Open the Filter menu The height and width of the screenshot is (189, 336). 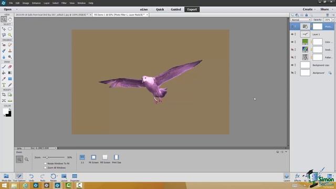[64, 3]
